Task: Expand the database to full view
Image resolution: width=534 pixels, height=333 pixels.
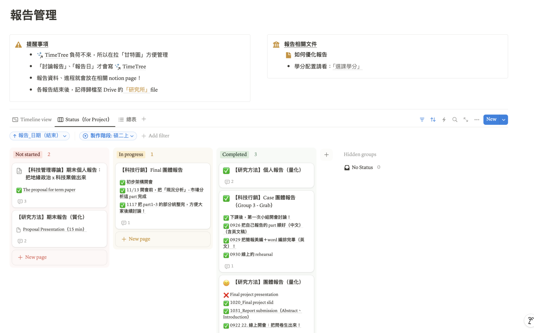Action: tap(466, 120)
